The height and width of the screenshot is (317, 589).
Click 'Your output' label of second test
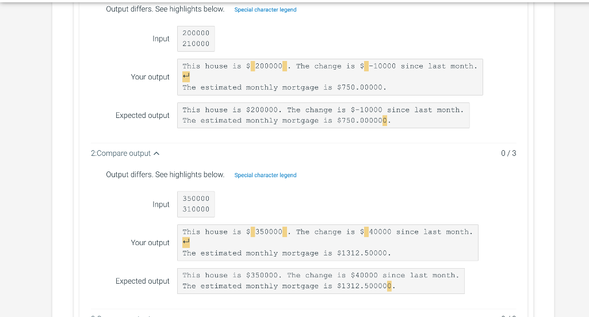click(x=150, y=243)
